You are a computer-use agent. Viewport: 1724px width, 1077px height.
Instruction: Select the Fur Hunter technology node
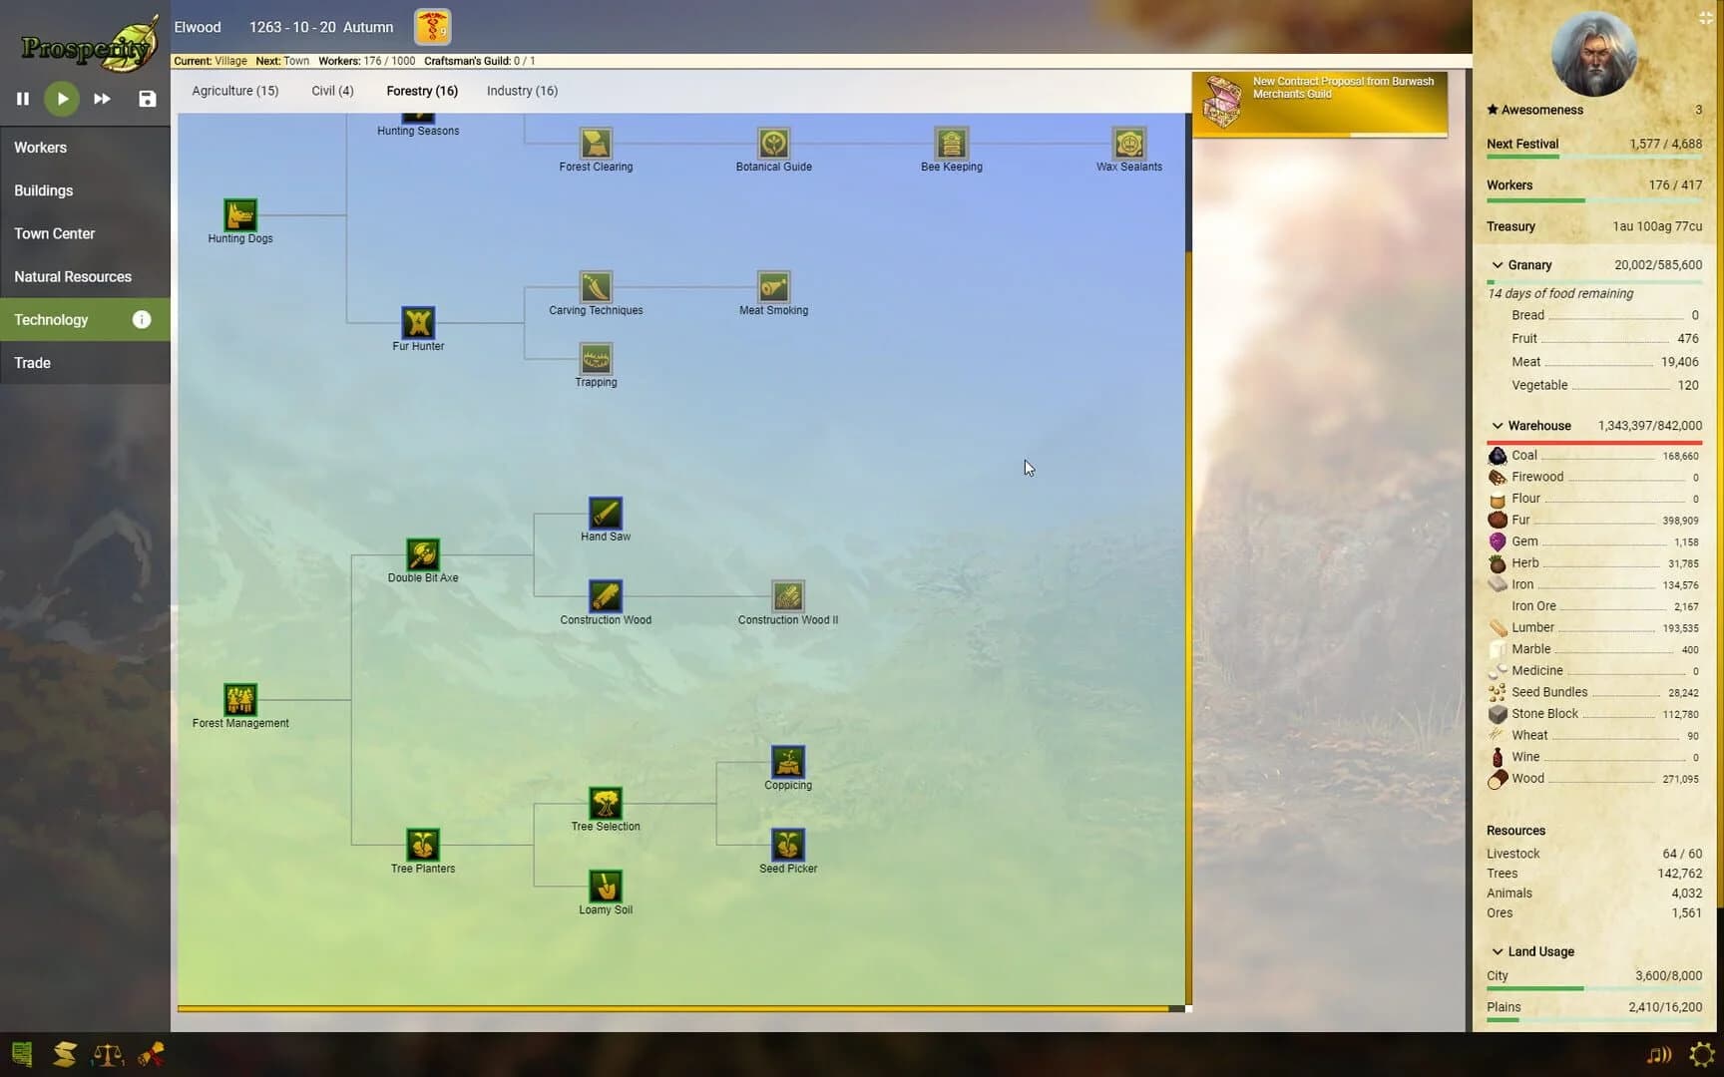point(417,321)
